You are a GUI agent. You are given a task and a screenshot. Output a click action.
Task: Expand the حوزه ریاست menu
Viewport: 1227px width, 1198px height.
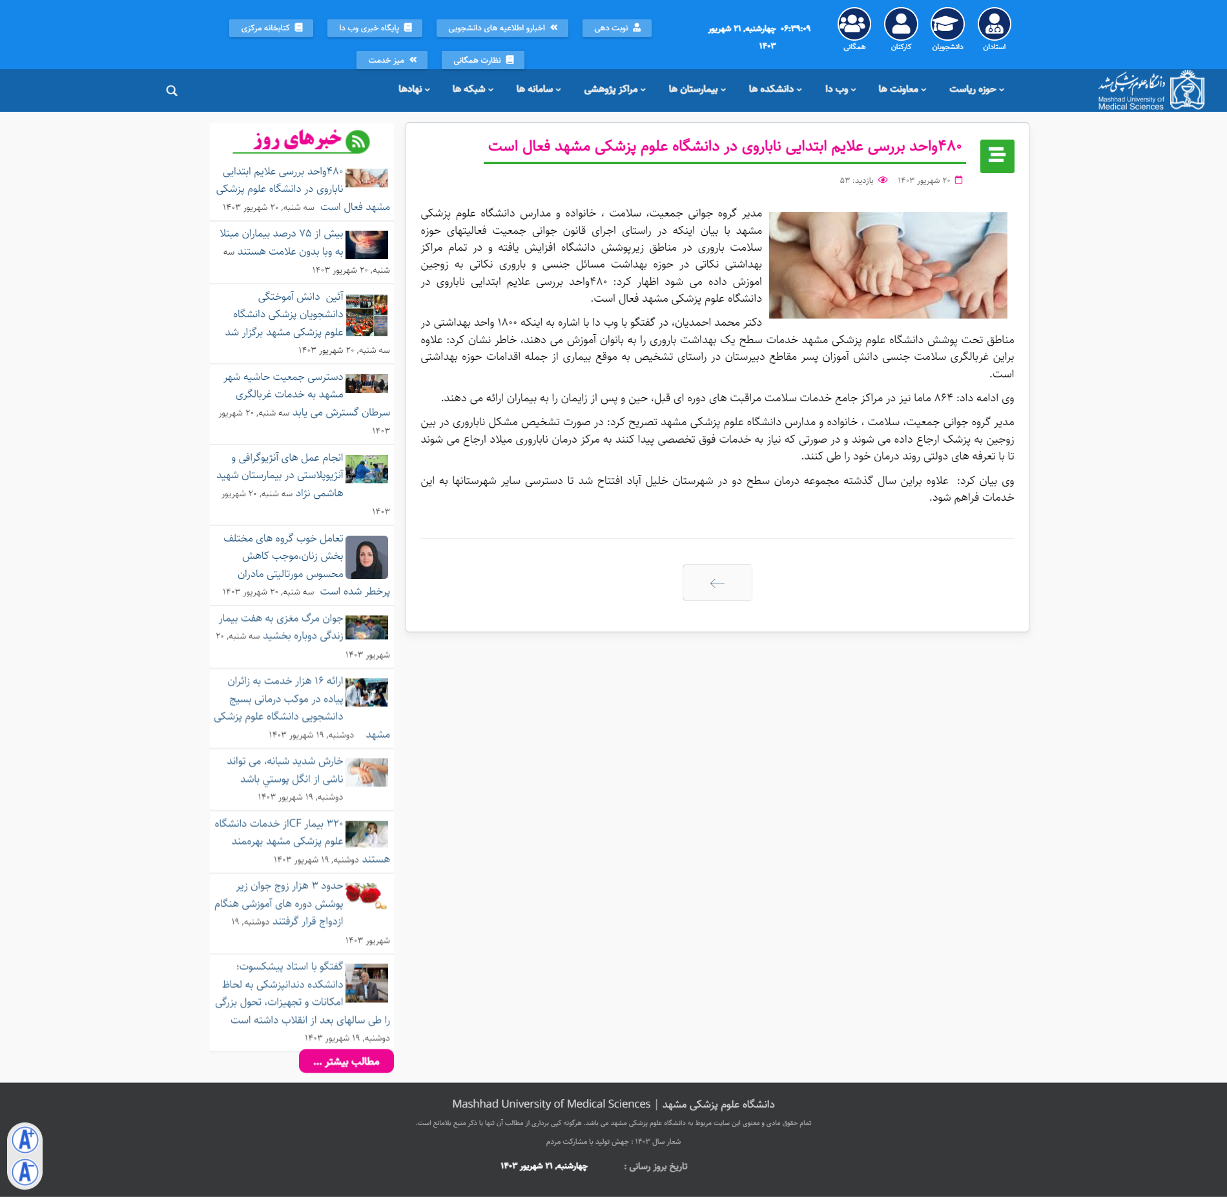(x=976, y=89)
